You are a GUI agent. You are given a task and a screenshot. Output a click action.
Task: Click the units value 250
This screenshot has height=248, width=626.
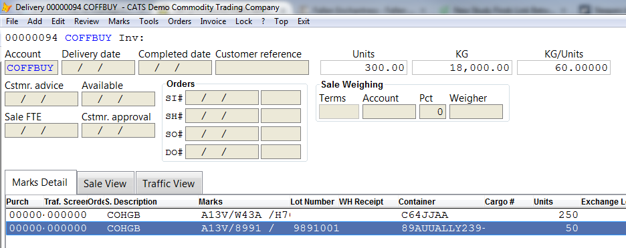567,215
